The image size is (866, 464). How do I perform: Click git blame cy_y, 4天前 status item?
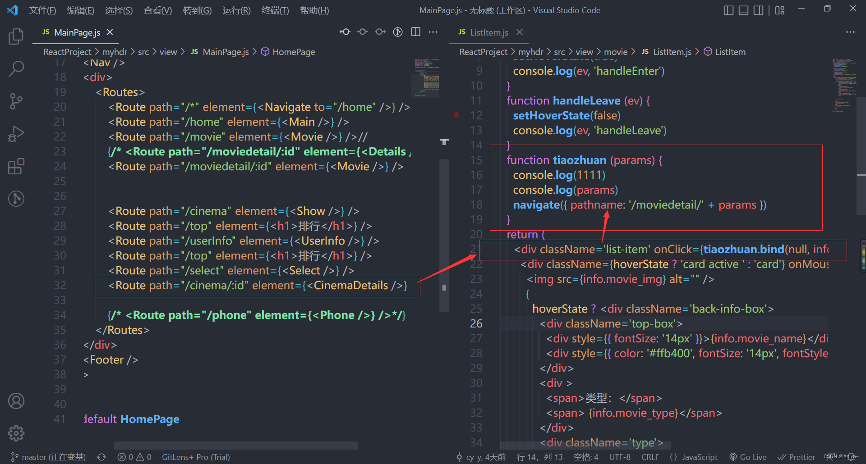tap(481, 457)
